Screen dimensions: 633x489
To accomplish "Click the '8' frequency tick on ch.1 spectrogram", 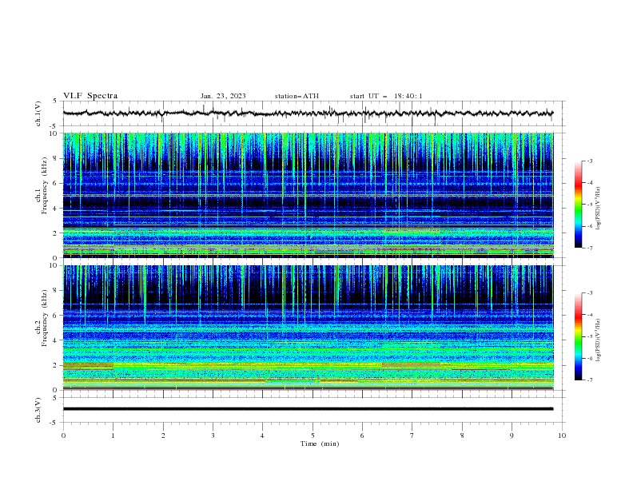I will [x=55, y=158].
